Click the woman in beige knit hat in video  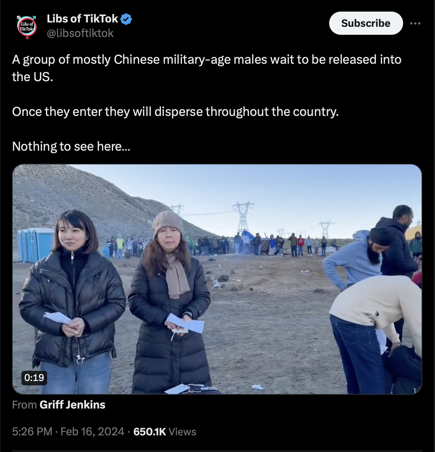point(170,302)
